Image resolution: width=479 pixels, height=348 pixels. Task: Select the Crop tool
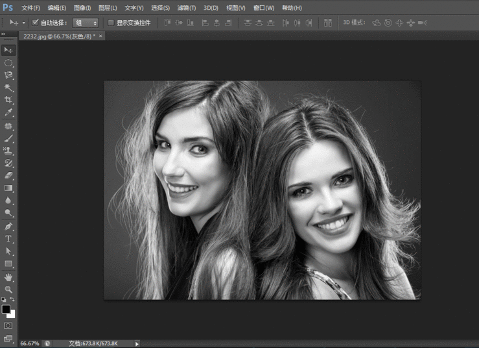point(8,100)
